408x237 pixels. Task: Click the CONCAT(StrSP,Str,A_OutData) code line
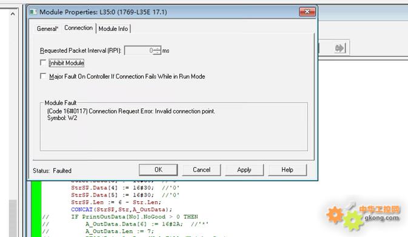(121, 210)
